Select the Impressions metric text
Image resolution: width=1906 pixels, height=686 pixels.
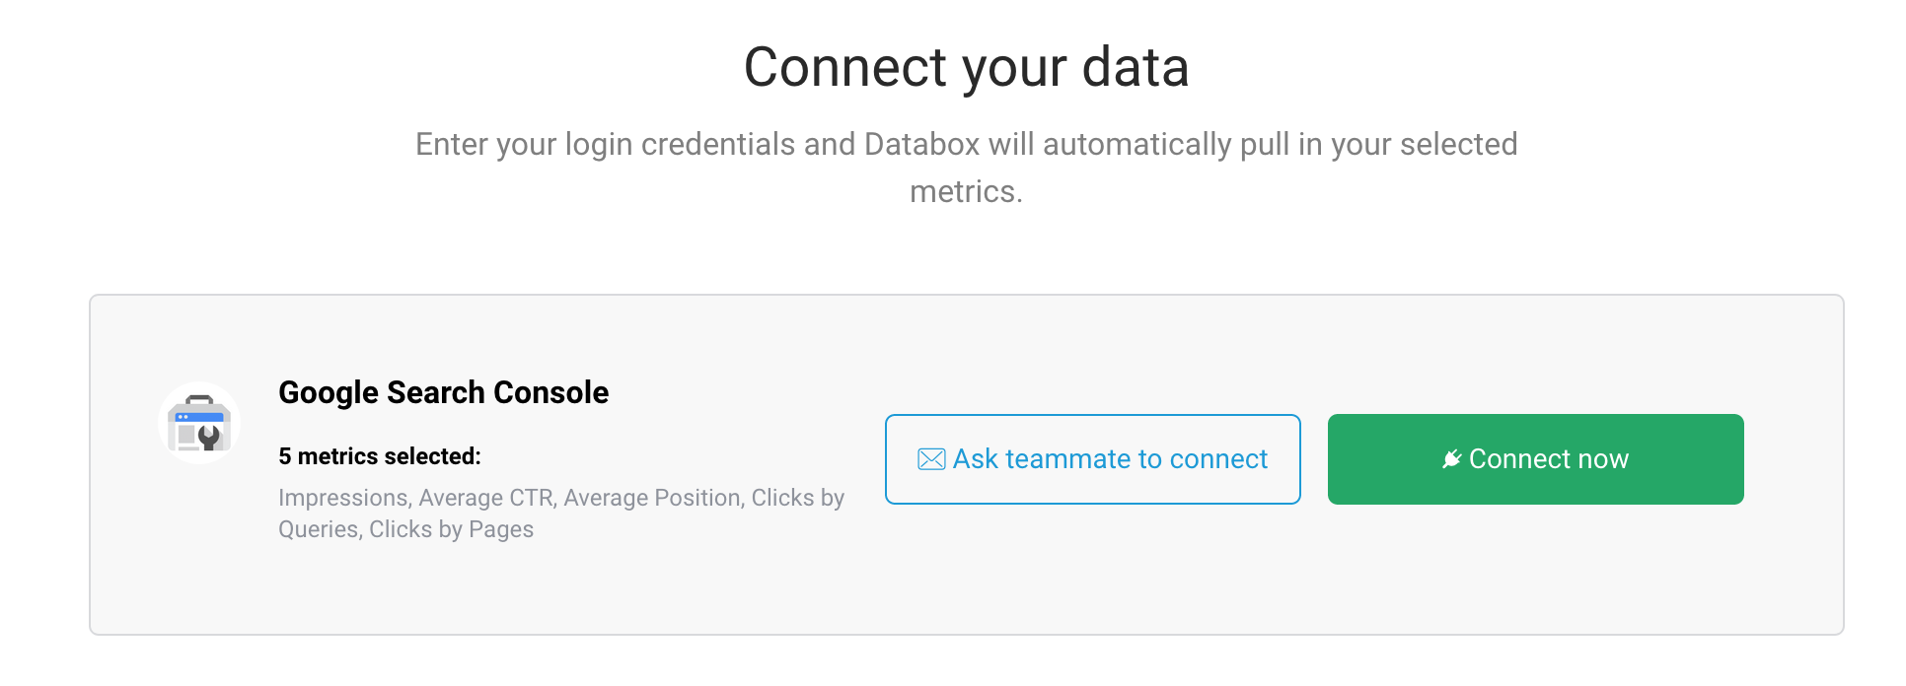tap(341, 498)
